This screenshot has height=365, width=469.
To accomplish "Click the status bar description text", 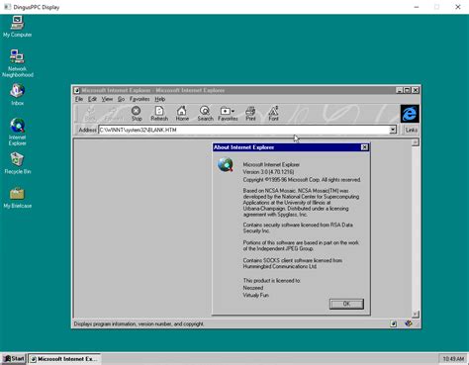I will point(139,323).
